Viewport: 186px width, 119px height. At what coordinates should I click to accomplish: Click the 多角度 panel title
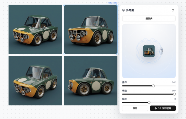click(x=130, y=10)
